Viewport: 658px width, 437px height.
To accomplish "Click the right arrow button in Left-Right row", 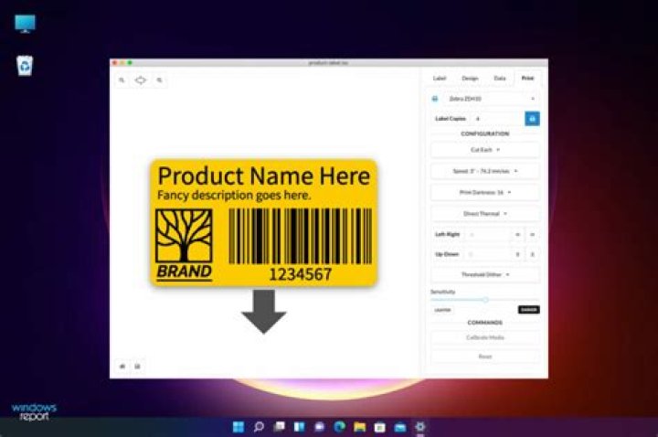I will [533, 235].
